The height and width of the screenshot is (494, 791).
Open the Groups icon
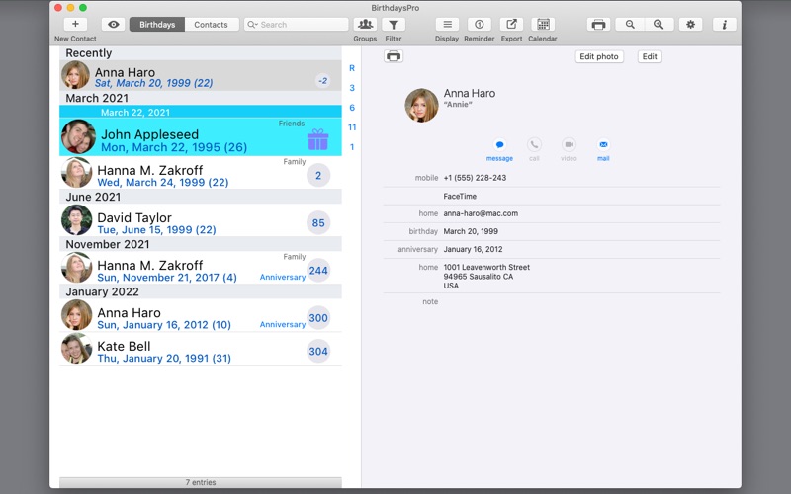(x=365, y=24)
